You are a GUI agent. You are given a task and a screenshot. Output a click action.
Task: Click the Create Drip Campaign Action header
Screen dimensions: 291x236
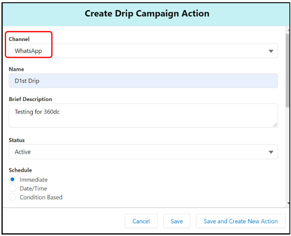(x=147, y=14)
